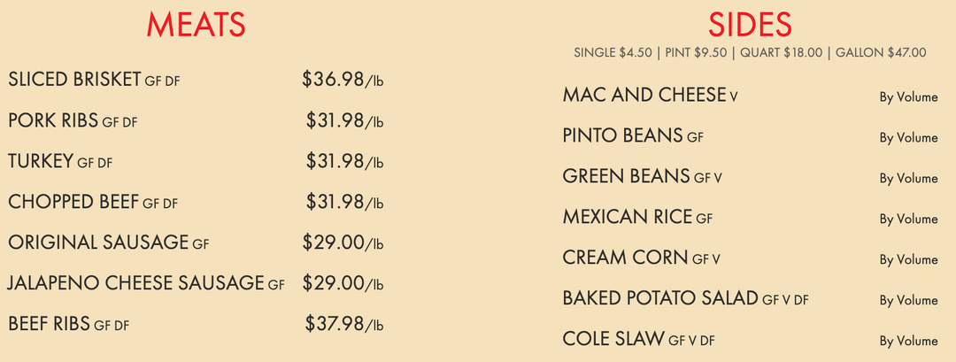The image size is (956, 362).
Task: Pick Original Sausage from meats
Action: [98, 243]
